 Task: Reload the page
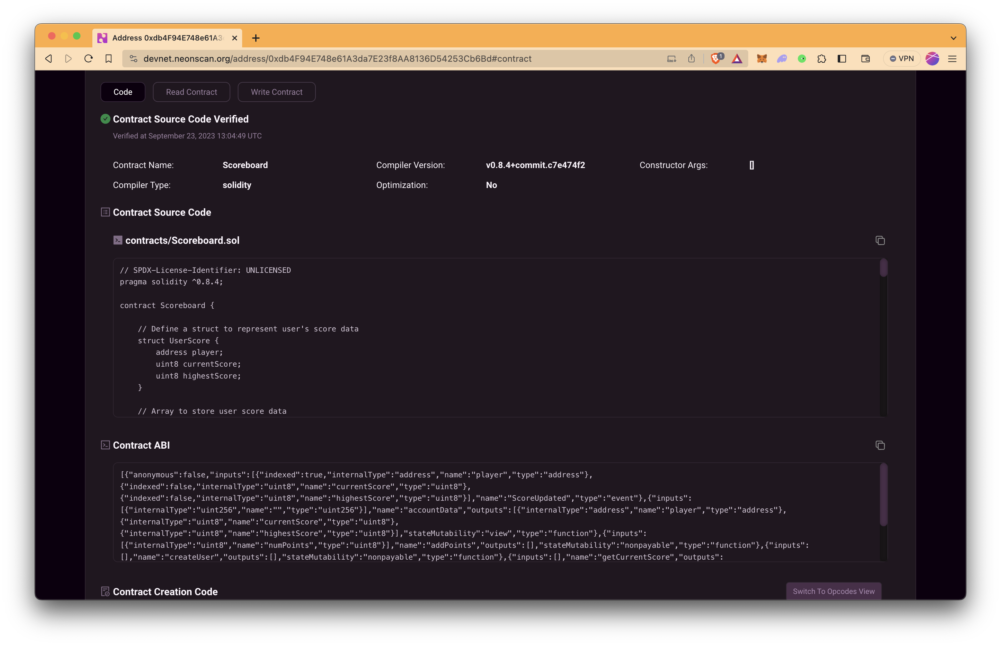pyautogui.click(x=89, y=59)
